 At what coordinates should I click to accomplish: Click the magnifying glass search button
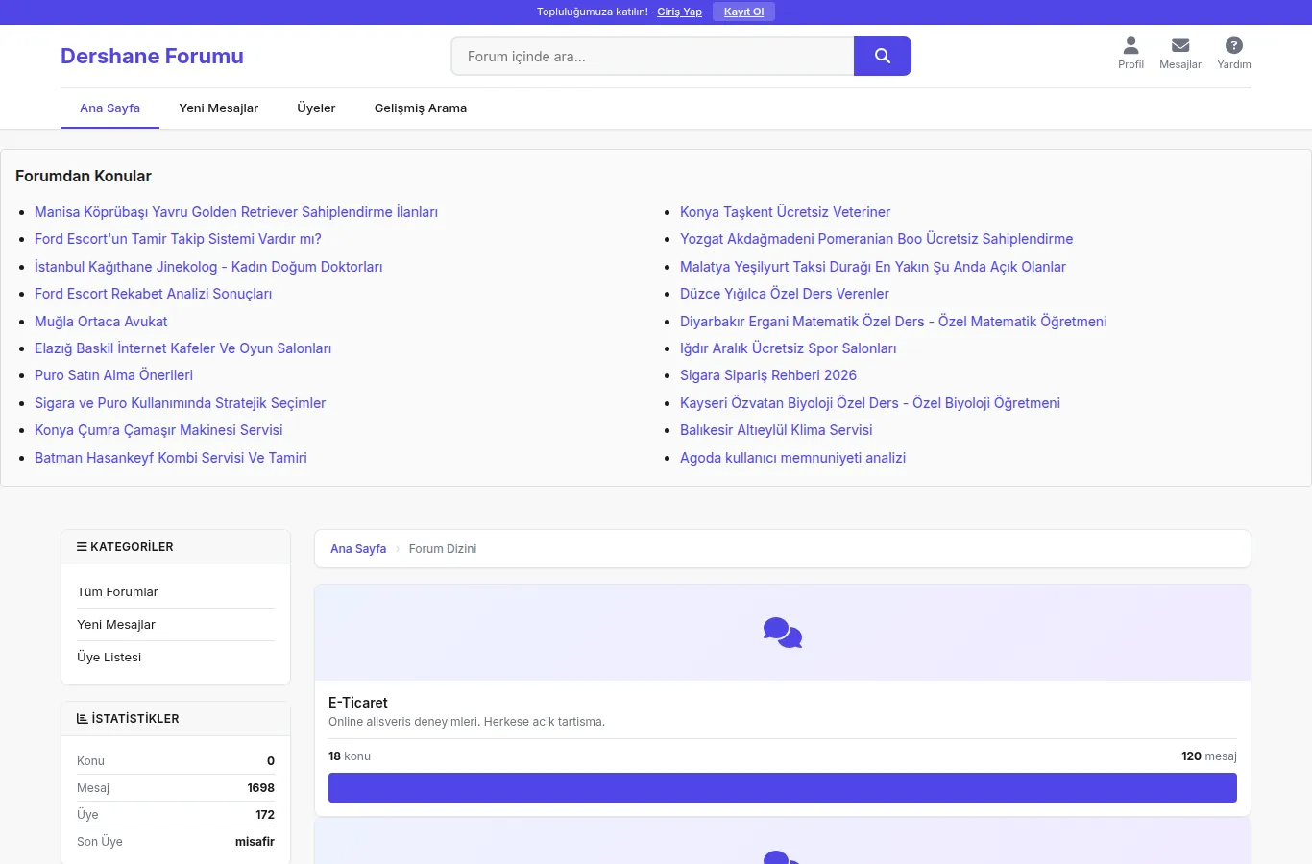pyautogui.click(x=882, y=56)
